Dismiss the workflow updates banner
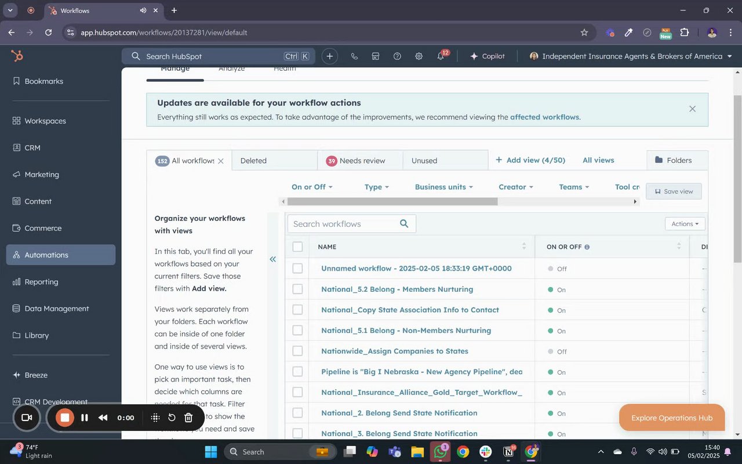 tap(692, 108)
